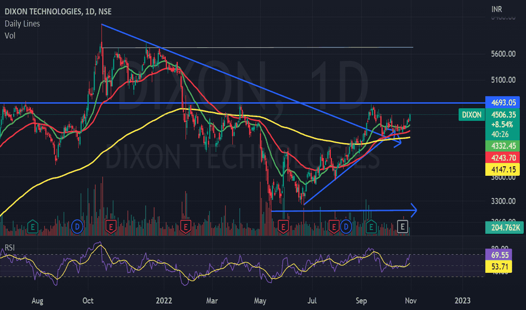The image size is (526, 310).
Task: Click the Mar label on time axis
Action: [212, 300]
